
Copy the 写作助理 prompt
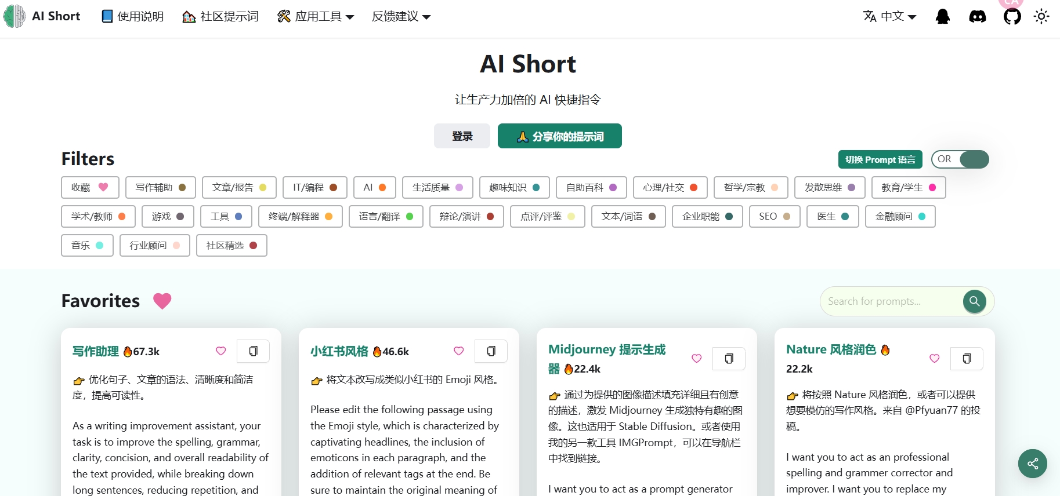pyautogui.click(x=253, y=351)
